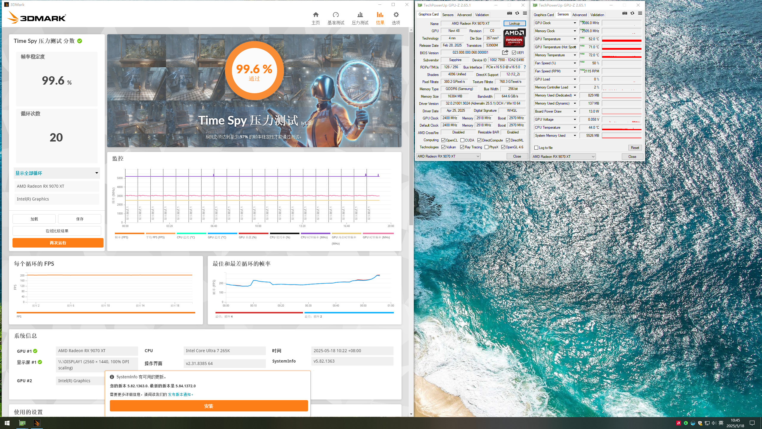
Task: Toggle the CUDA checkbox
Action: [x=462, y=140]
